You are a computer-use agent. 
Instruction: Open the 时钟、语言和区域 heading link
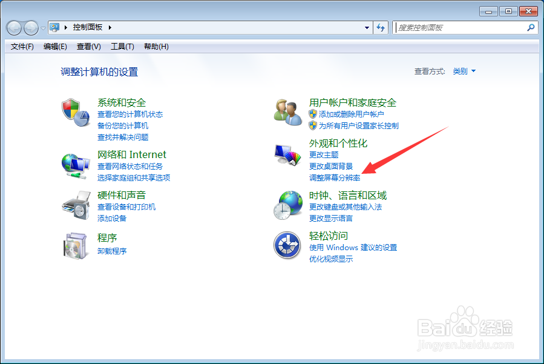(348, 195)
